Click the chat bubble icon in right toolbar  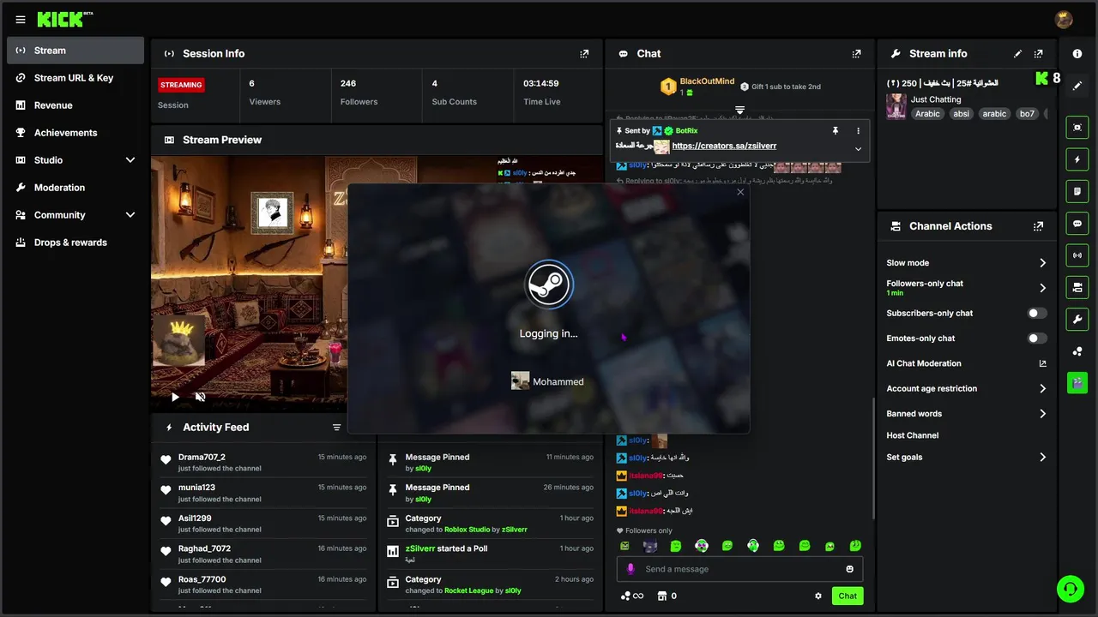coord(1077,223)
